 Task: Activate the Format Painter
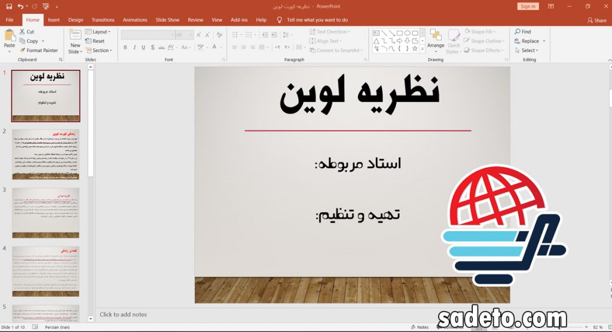click(x=39, y=50)
